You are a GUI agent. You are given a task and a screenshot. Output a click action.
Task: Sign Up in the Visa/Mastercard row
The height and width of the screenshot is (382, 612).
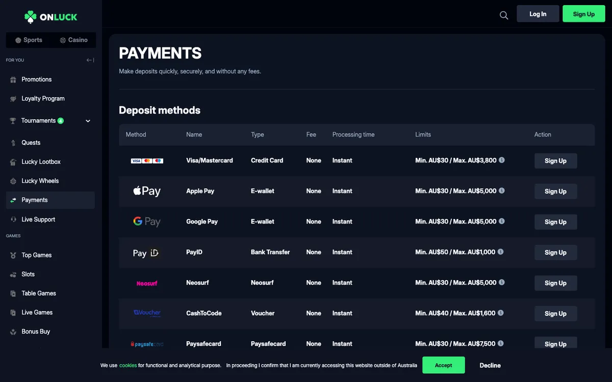[x=555, y=161]
